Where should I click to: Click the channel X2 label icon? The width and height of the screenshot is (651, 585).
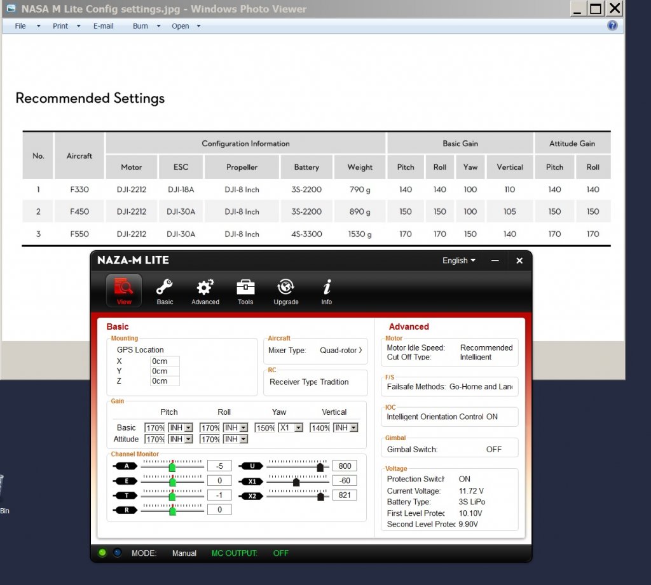[250, 496]
